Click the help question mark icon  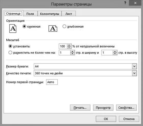pyautogui.click(x=125, y=3)
